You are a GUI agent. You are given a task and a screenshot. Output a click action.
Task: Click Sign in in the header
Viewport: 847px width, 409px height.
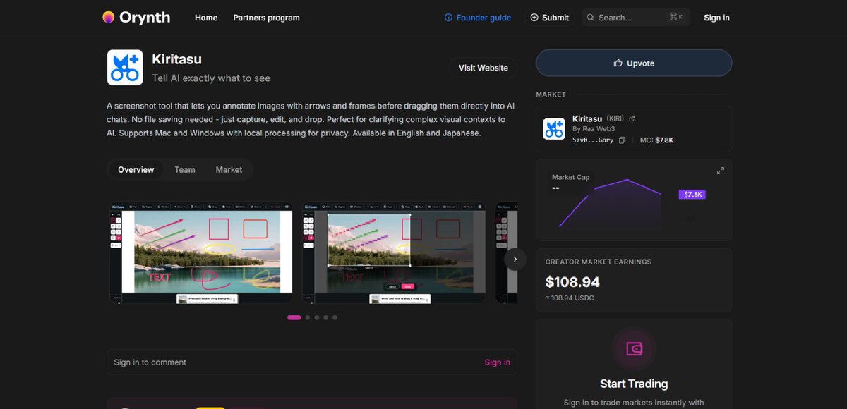(x=716, y=18)
